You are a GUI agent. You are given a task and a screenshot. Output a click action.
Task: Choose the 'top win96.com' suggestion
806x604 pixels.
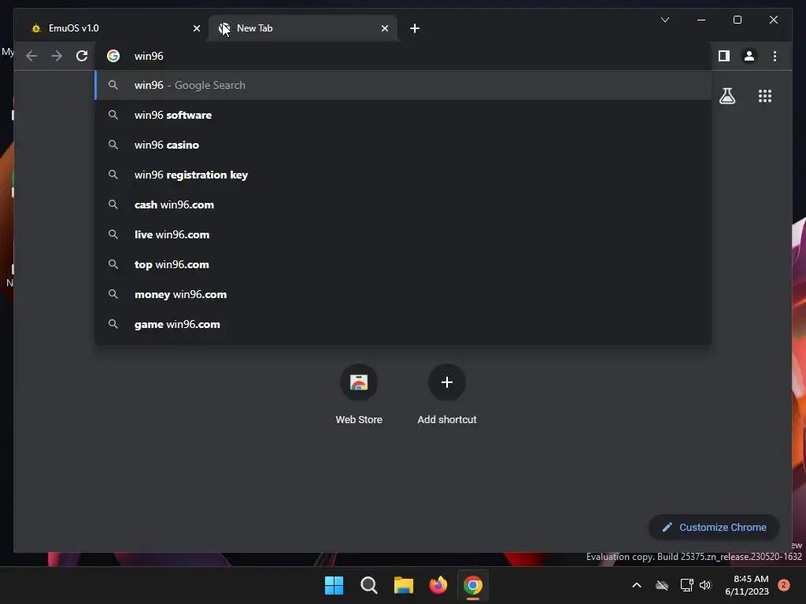[x=404, y=264]
